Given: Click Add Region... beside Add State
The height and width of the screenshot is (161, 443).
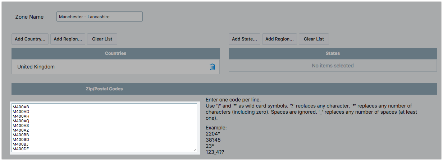Looking at the screenshot, I should tap(279, 39).
